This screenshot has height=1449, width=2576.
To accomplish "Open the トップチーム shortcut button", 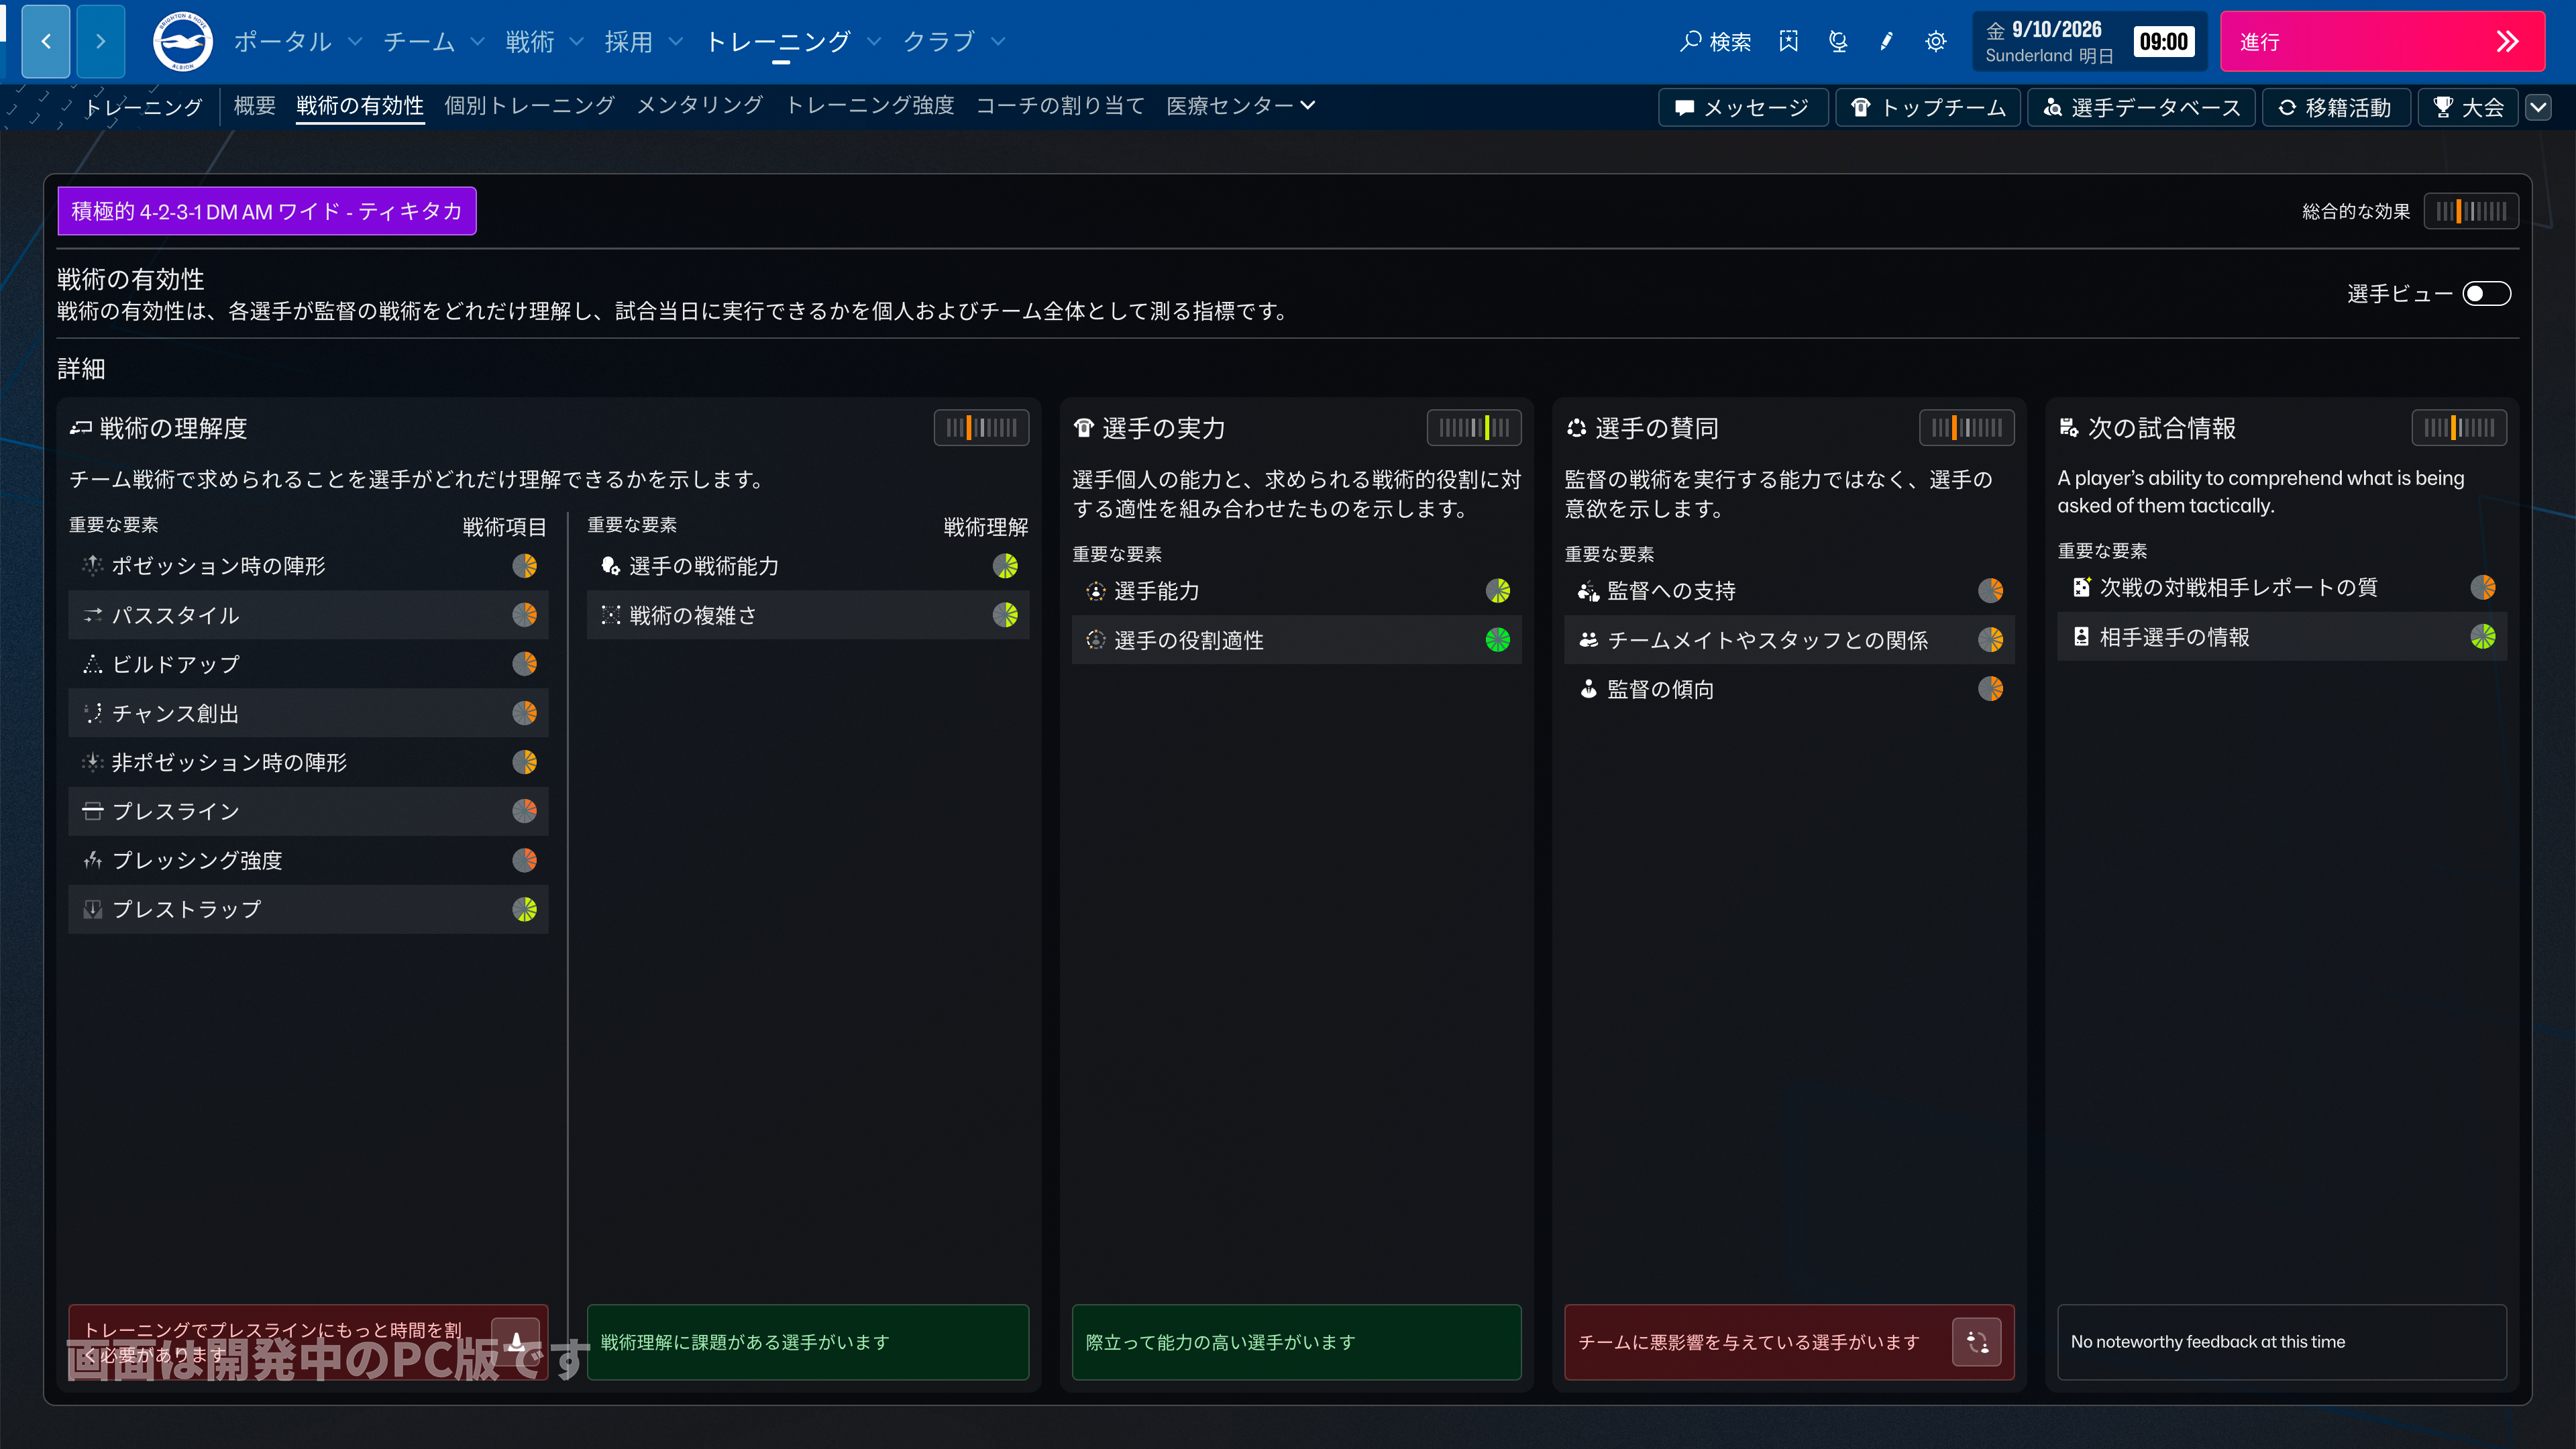I will tap(1928, 107).
